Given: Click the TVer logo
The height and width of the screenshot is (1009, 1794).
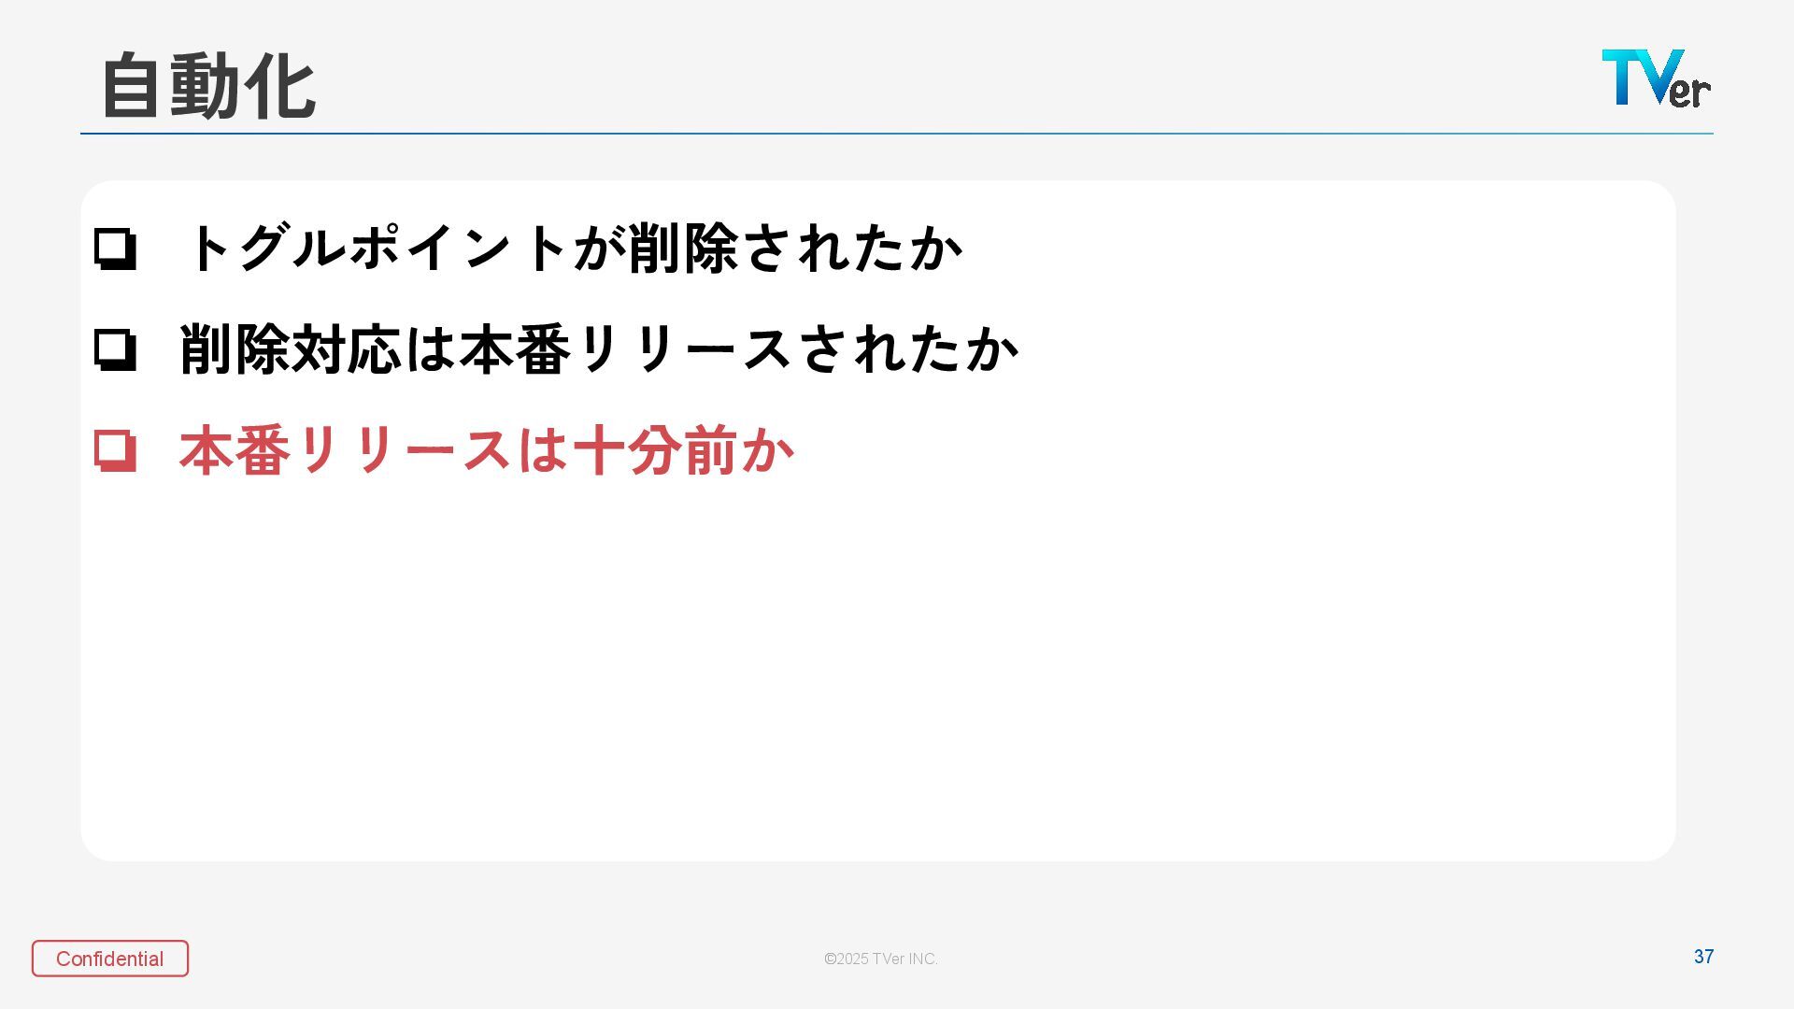Looking at the screenshot, I should tap(1656, 78).
